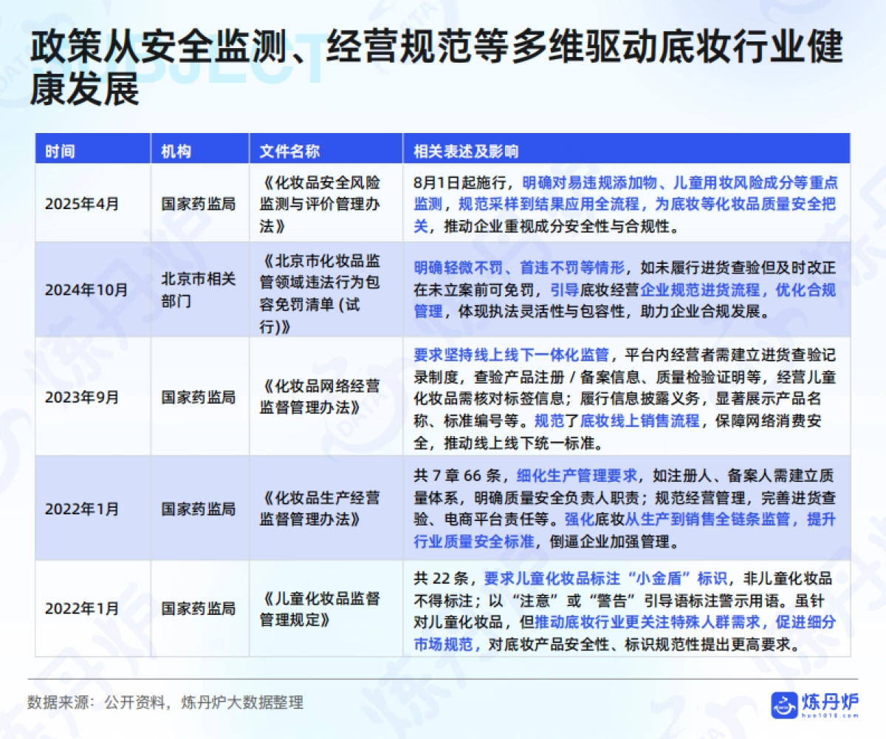Click the 数据来源 footer note
The image size is (886, 739).
pos(164,704)
